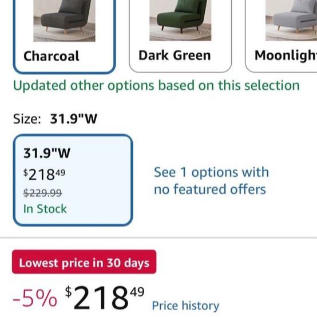
Task: Click the 'Size: 31.9"W' heading
Action: tap(55, 118)
